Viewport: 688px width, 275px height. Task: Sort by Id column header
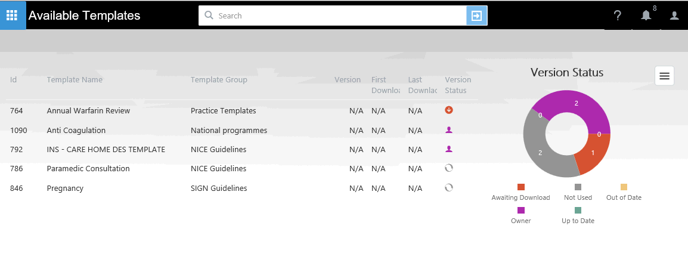click(13, 80)
